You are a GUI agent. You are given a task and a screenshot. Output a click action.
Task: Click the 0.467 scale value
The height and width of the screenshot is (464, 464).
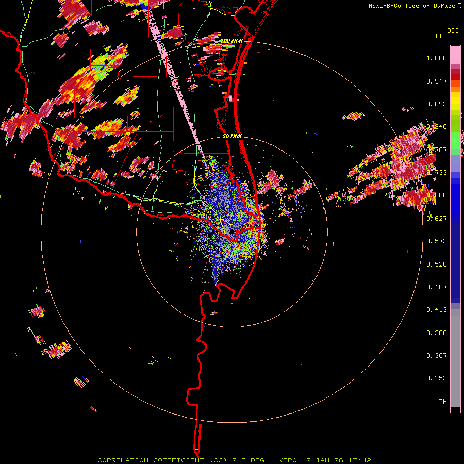point(437,287)
